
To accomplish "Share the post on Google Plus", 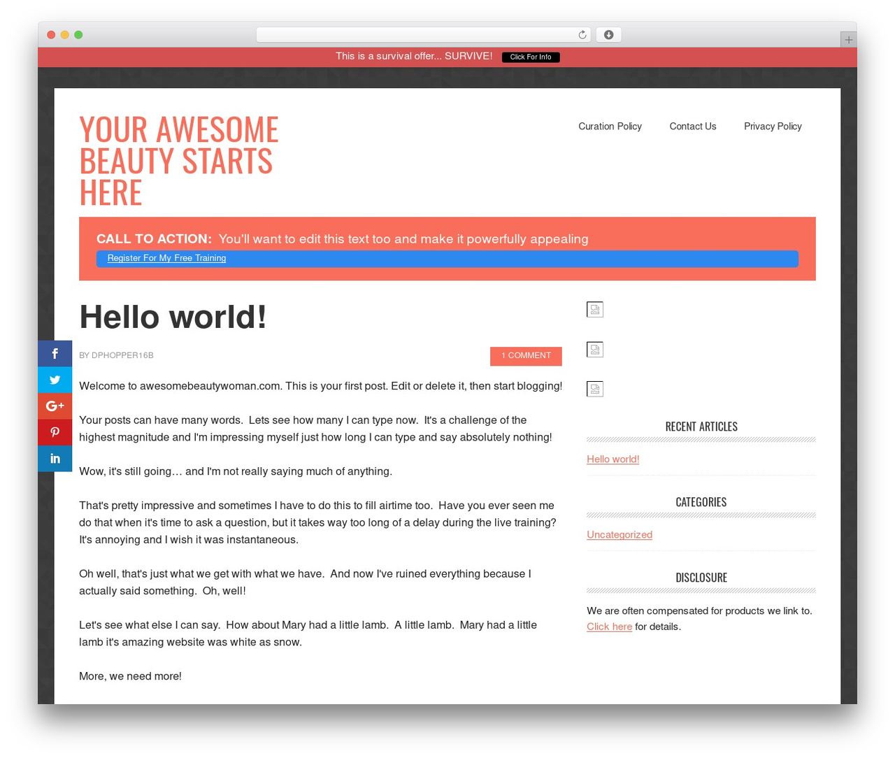I will point(55,406).
